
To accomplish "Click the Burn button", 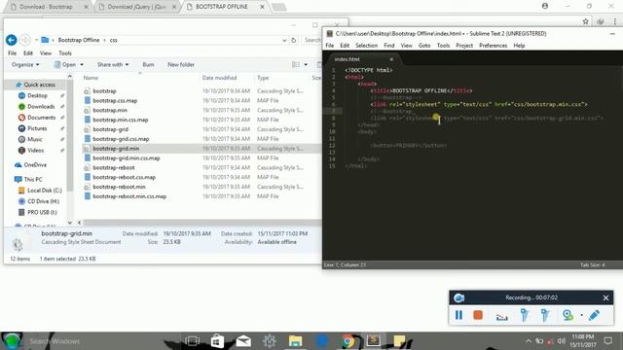I will pyautogui.click(x=148, y=64).
